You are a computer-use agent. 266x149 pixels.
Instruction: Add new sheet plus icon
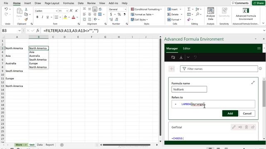click(x=62, y=145)
